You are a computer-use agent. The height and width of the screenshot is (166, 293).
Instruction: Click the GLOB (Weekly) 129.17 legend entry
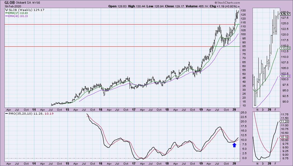pyautogui.click(x=25, y=10)
